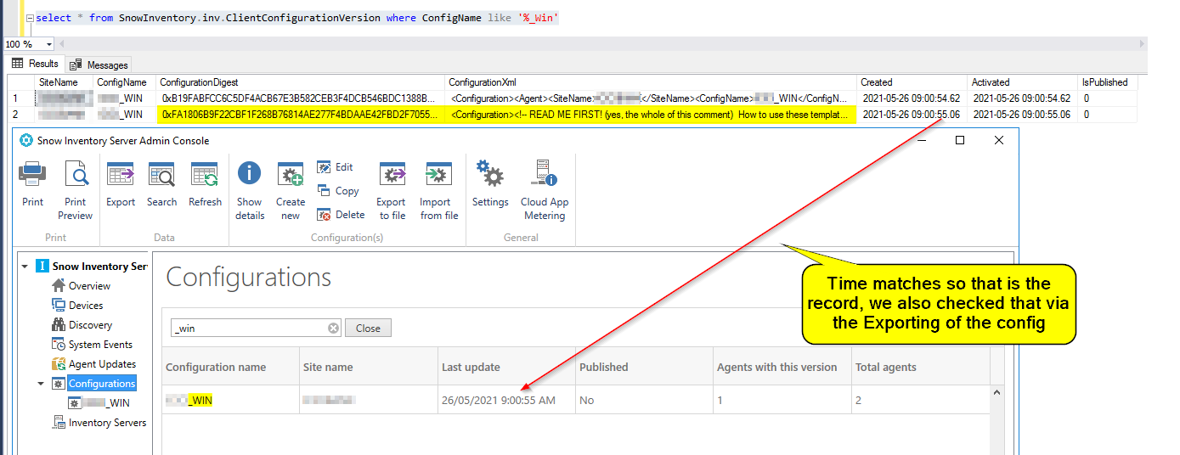Collapse the Configurations tree node
Screen dimensions: 1180x455
point(41,384)
